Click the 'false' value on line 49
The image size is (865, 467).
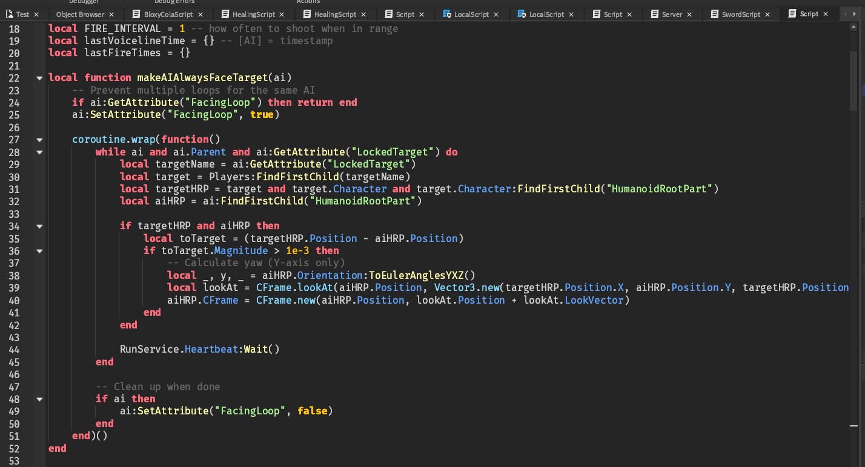pyautogui.click(x=313, y=411)
